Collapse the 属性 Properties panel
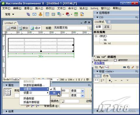140x115 pixels. (x=6, y=85)
